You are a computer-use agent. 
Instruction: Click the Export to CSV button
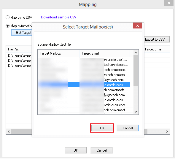click(157, 39)
